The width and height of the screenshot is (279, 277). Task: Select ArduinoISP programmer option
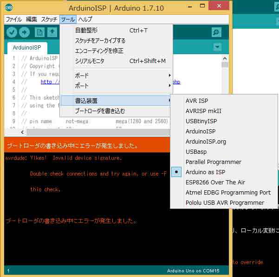[x=224, y=132]
